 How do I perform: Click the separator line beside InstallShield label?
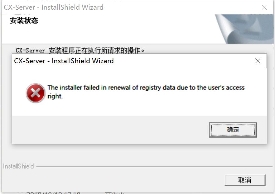pyautogui.click(x=154, y=167)
